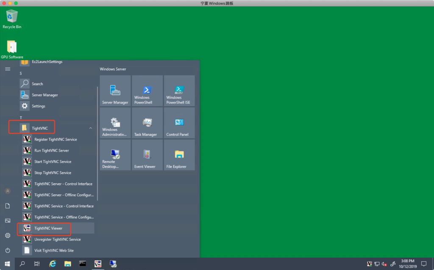
Task: Open Internet Explorer from the taskbar
Action: pos(53,264)
